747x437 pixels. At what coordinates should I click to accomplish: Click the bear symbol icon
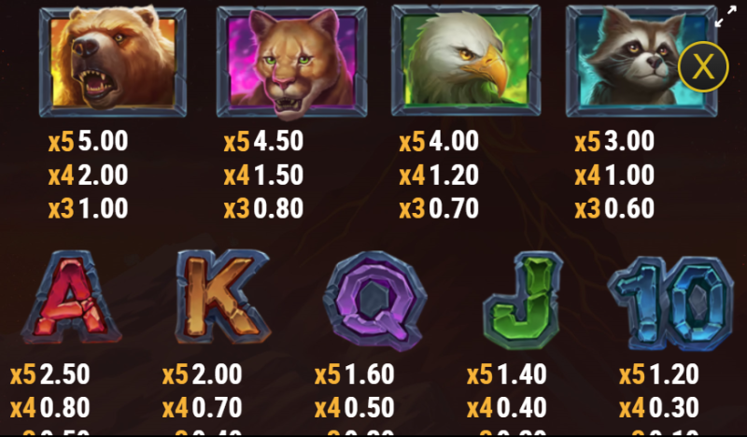[x=112, y=61]
